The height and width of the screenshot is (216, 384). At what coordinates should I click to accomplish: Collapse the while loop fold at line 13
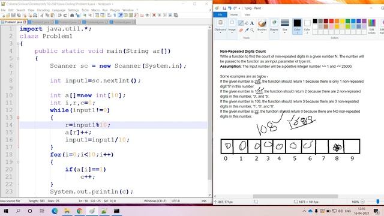click(18, 118)
